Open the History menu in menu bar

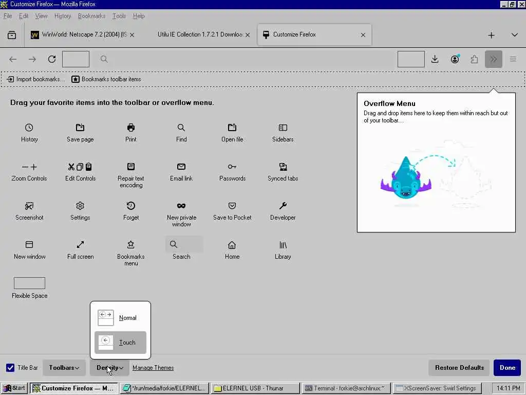pyautogui.click(x=63, y=16)
